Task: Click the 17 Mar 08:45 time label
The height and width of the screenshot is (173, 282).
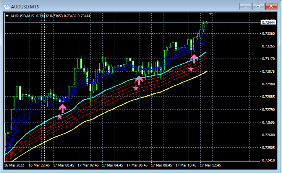Action: pyautogui.click(x=162, y=165)
